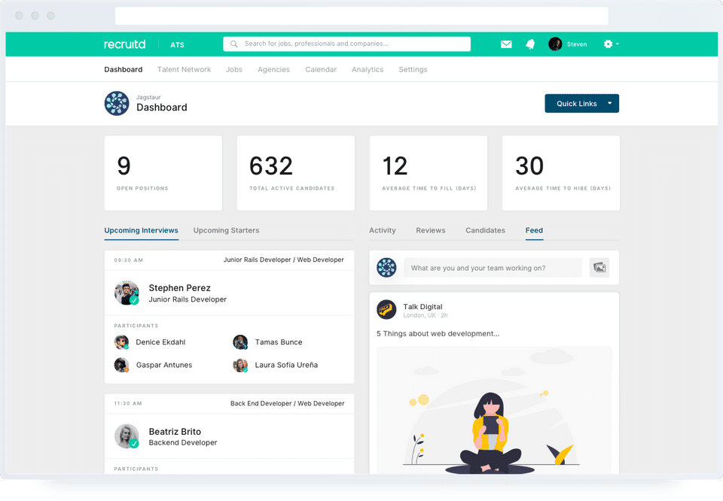
Task: Click the 9 Open Positions card
Action: (x=163, y=173)
